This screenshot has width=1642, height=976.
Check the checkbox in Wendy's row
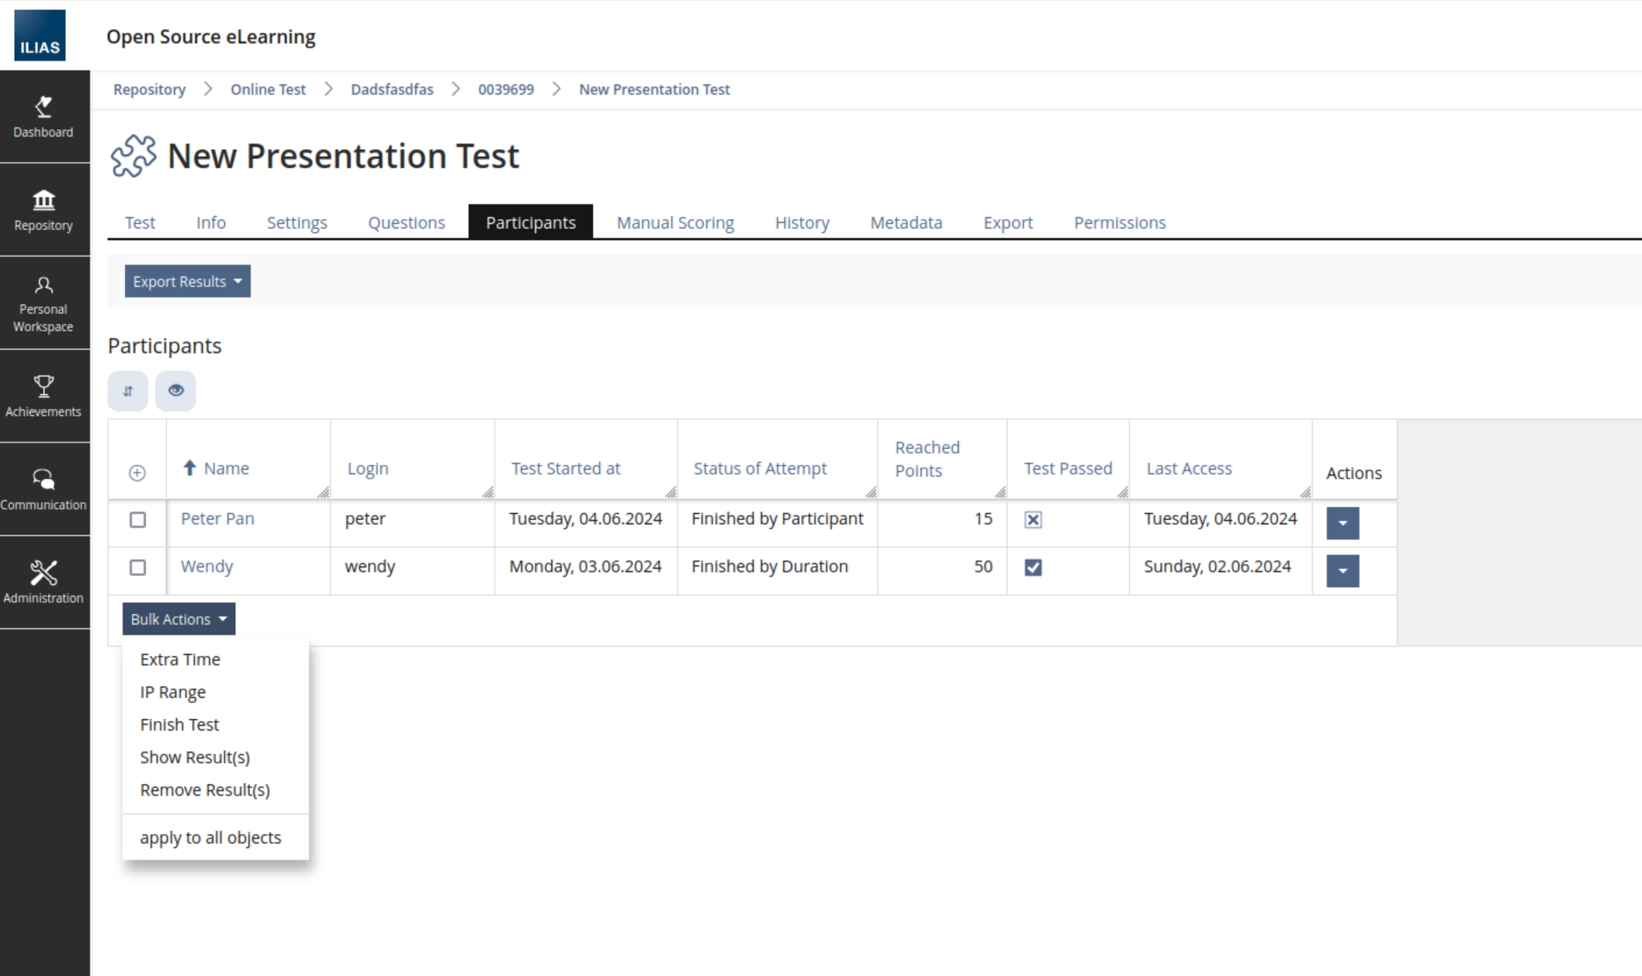point(137,569)
